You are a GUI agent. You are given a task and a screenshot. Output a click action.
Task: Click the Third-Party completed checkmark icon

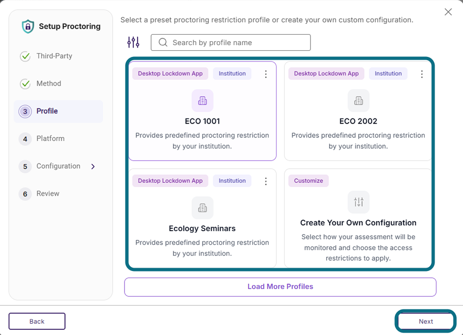pyautogui.click(x=25, y=56)
